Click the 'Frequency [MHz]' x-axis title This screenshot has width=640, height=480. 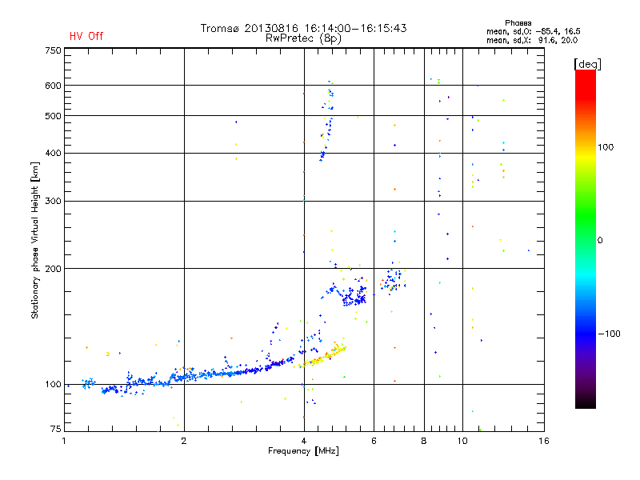coord(303,451)
